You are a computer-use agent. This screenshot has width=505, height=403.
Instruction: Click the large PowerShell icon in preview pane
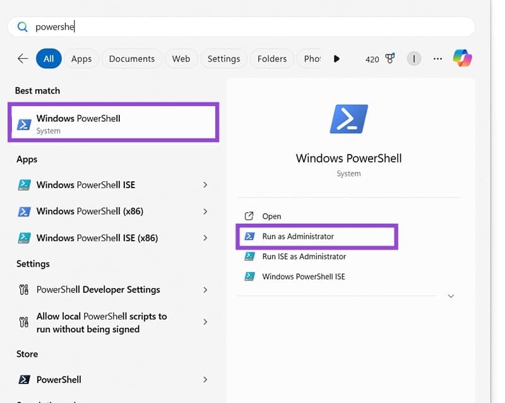click(348, 117)
